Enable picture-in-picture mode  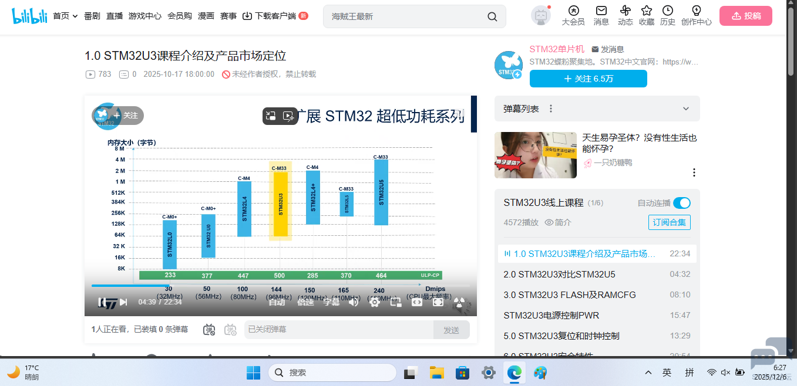(396, 302)
